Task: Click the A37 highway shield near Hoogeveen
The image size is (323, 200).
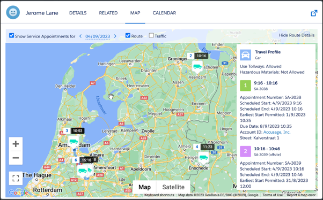Action: [x=180, y=114]
